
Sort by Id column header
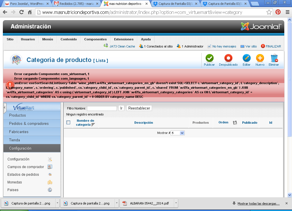coord(271,123)
